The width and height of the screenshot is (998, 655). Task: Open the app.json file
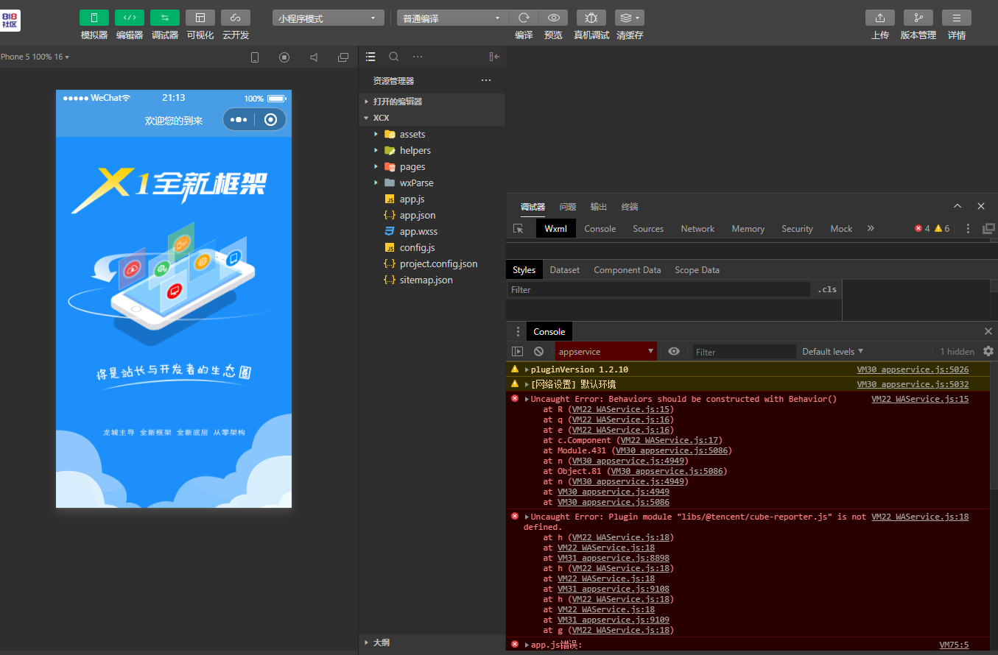point(417,216)
